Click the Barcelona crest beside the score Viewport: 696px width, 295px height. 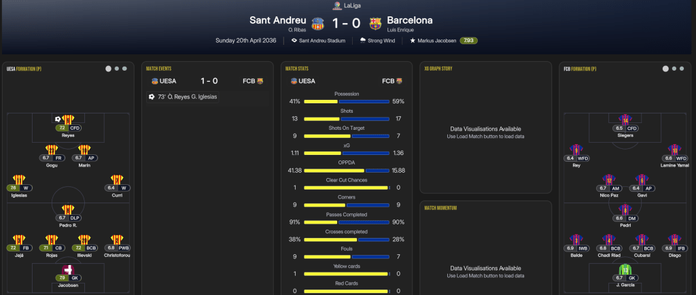point(375,24)
